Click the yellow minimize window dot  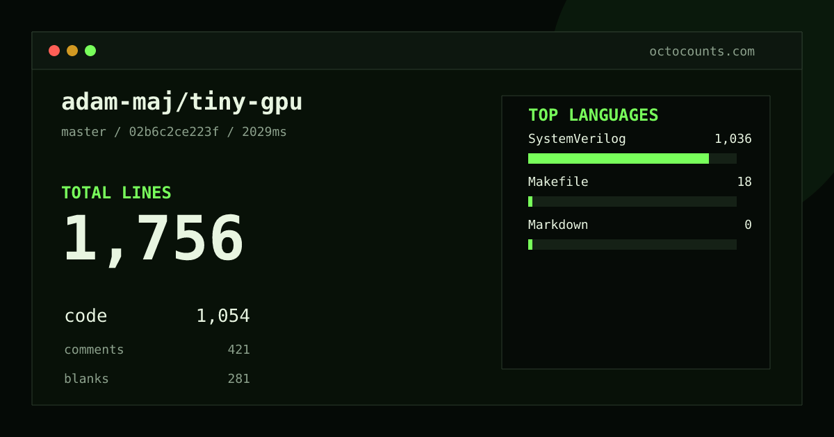(x=72, y=51)
